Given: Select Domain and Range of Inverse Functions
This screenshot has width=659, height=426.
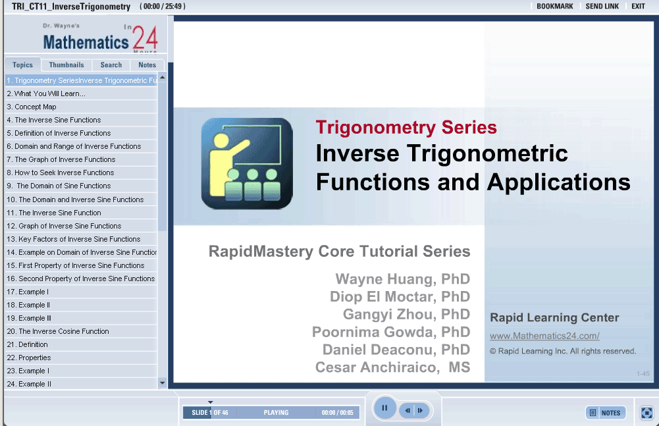Looking at the screenshot, I should click(81, 146).
